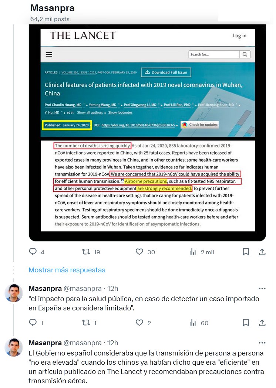Open Masanpra avatar on 'Gobierno español' post
This screenshot has width=276, height=388.
point(14,347)
